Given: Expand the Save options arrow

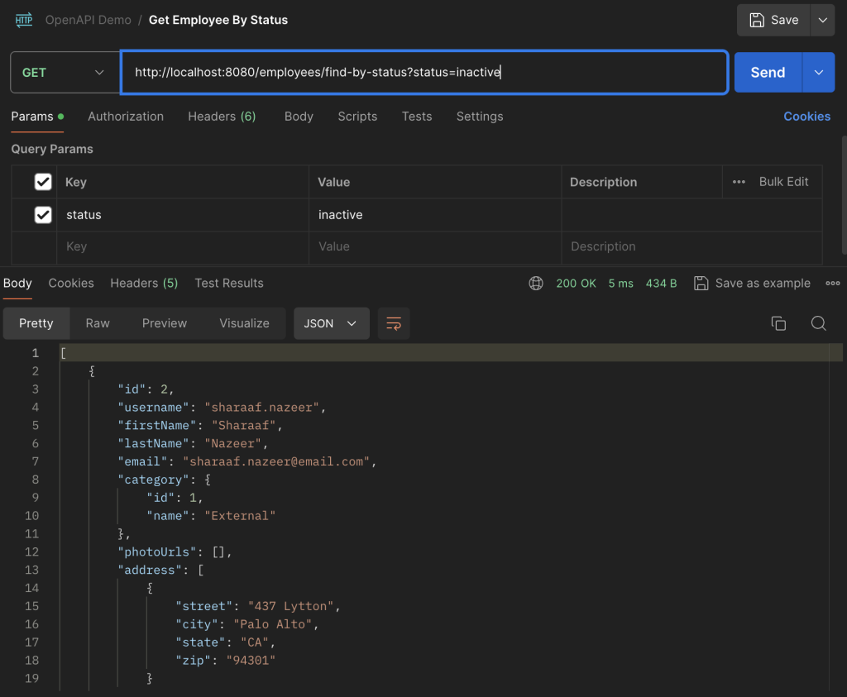Looking at the screenshot, I should coord(823,20).
